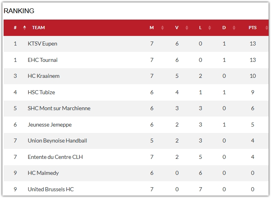Screen dimensions: 271x198
Task: Open HSC Tubize team row
Action: [41, 92]
